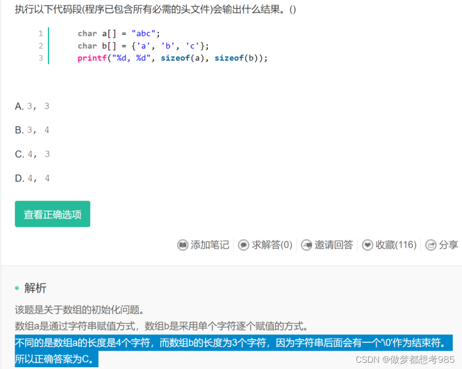Click the 邀请回答 invite icon
Screen dimensions: 462x369
pyautogui.click(x=307, y=245)
